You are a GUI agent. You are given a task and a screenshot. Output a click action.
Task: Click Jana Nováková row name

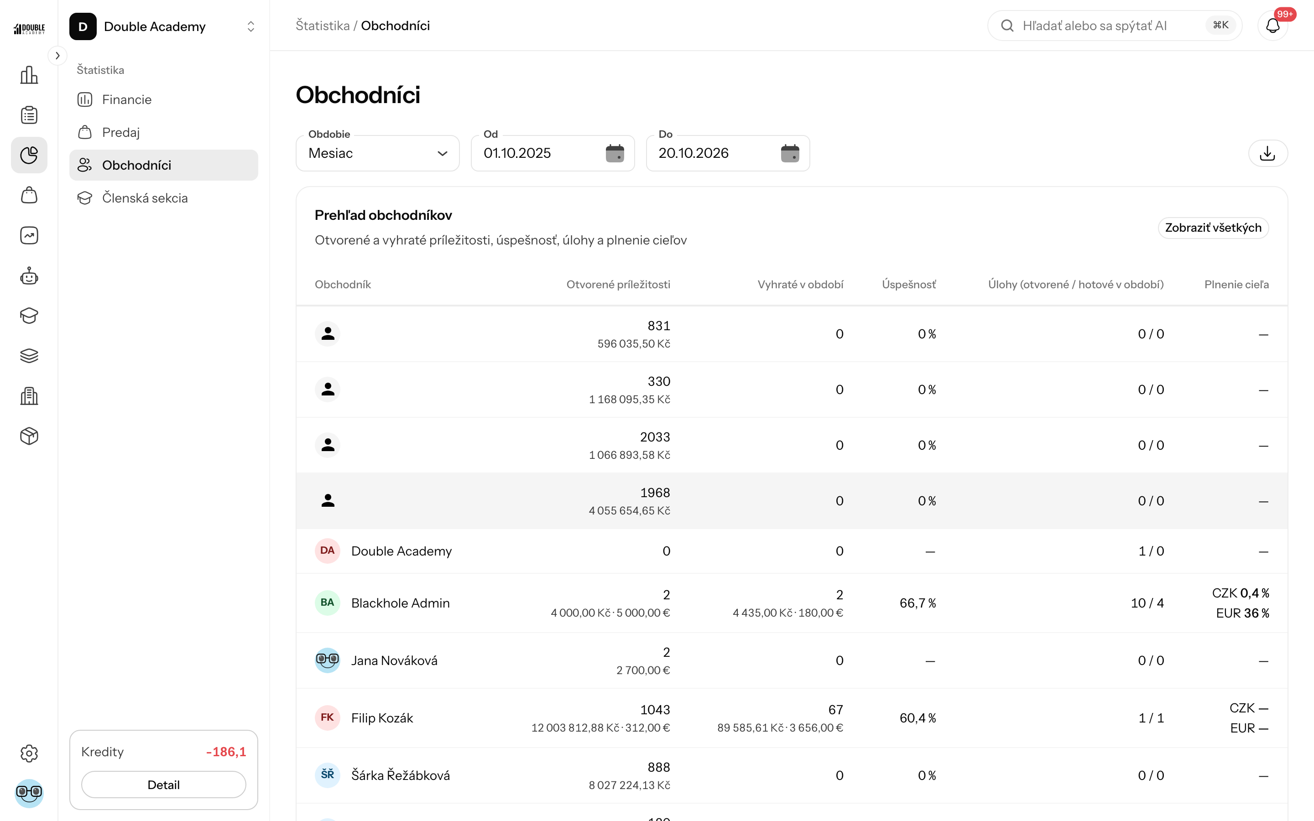point(394,660)
